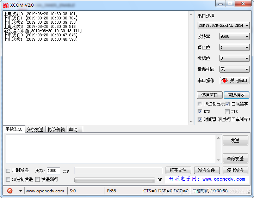This screenshot has height=198, width=254.
Task: Uncheck the RTS checkbox
Action: [x=200, y=112]
